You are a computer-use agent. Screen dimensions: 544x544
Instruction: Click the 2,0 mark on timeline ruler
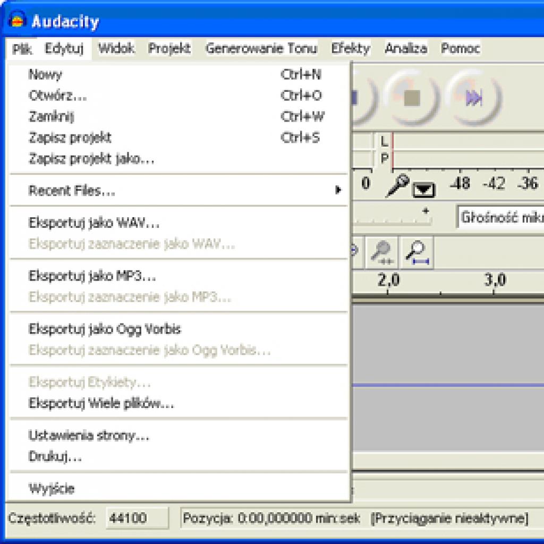tap(388, 279)
